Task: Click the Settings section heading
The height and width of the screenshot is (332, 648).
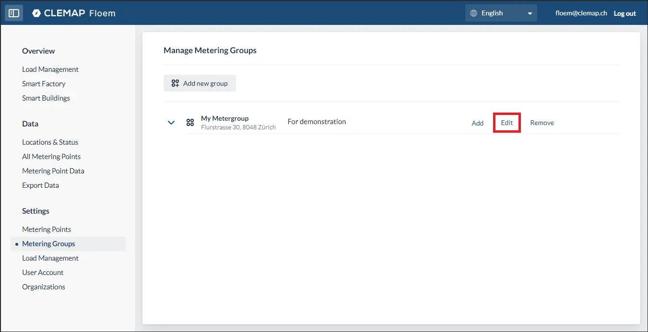Action: (35, 211)
